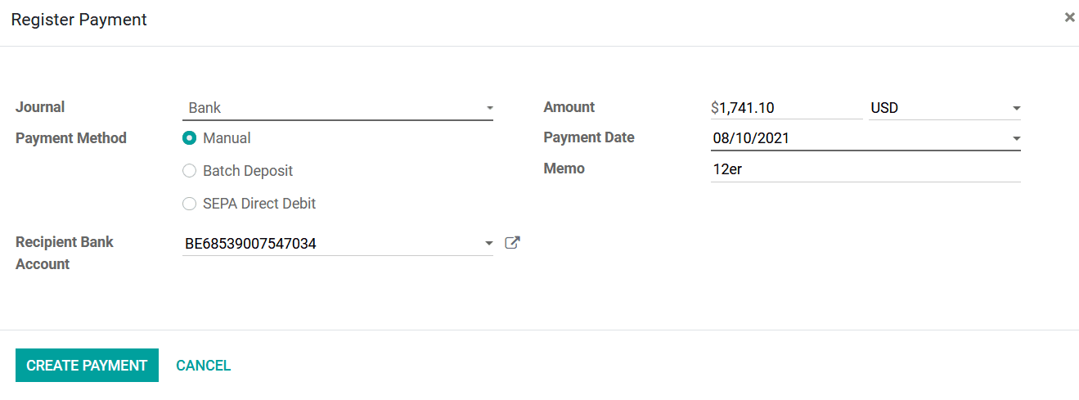Click the Payment Method label

click(71, 138)
